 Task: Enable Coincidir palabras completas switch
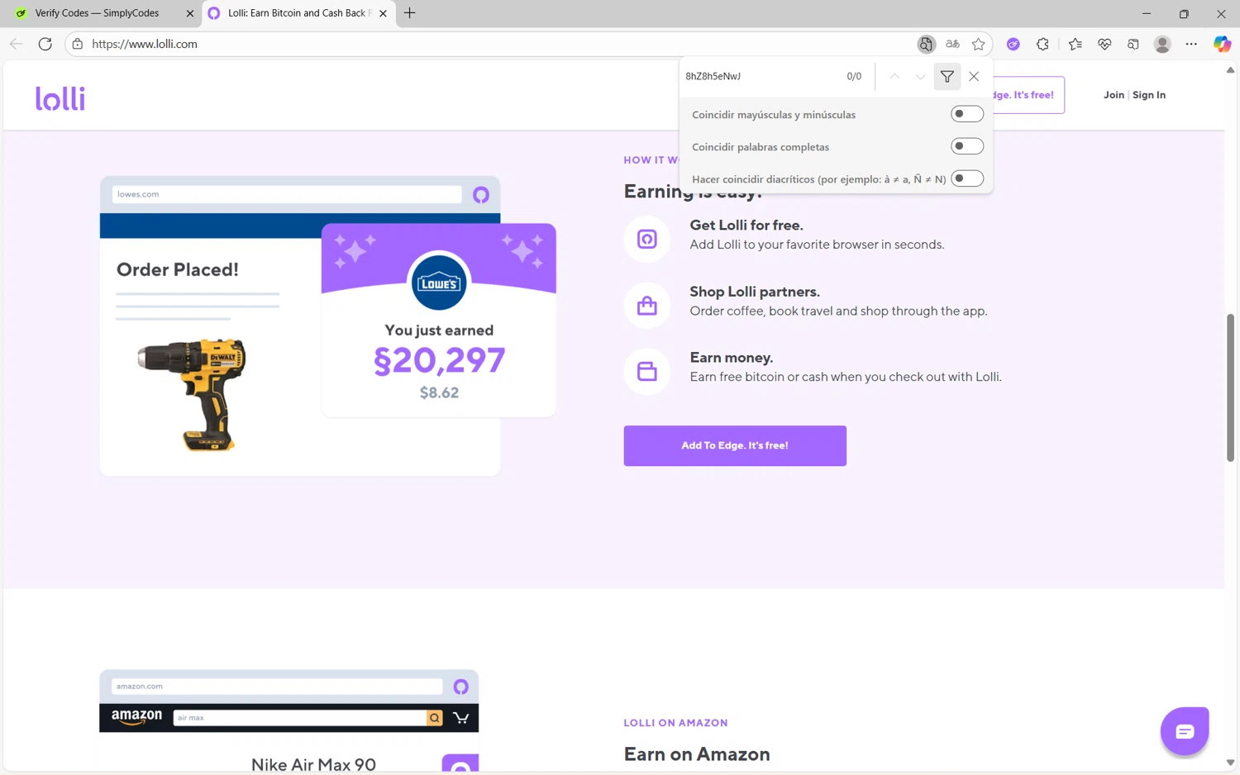pos(966,146)
